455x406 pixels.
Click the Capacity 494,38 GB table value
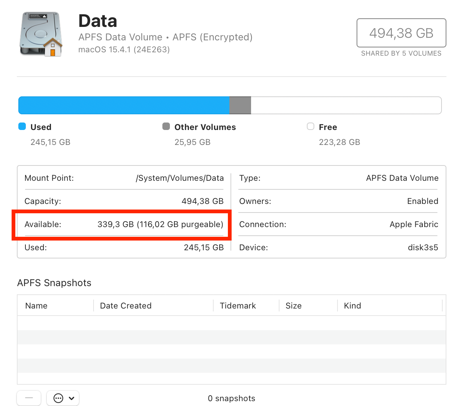pos(202,201)
